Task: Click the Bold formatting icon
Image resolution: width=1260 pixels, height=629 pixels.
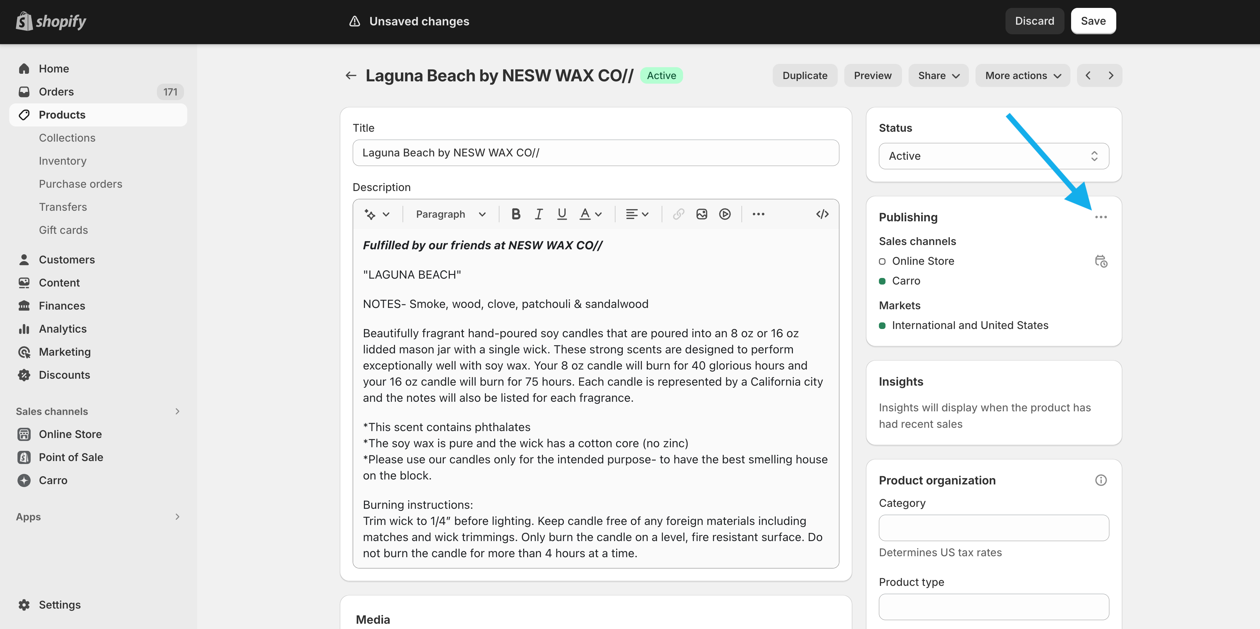Action: pos(516,214)
